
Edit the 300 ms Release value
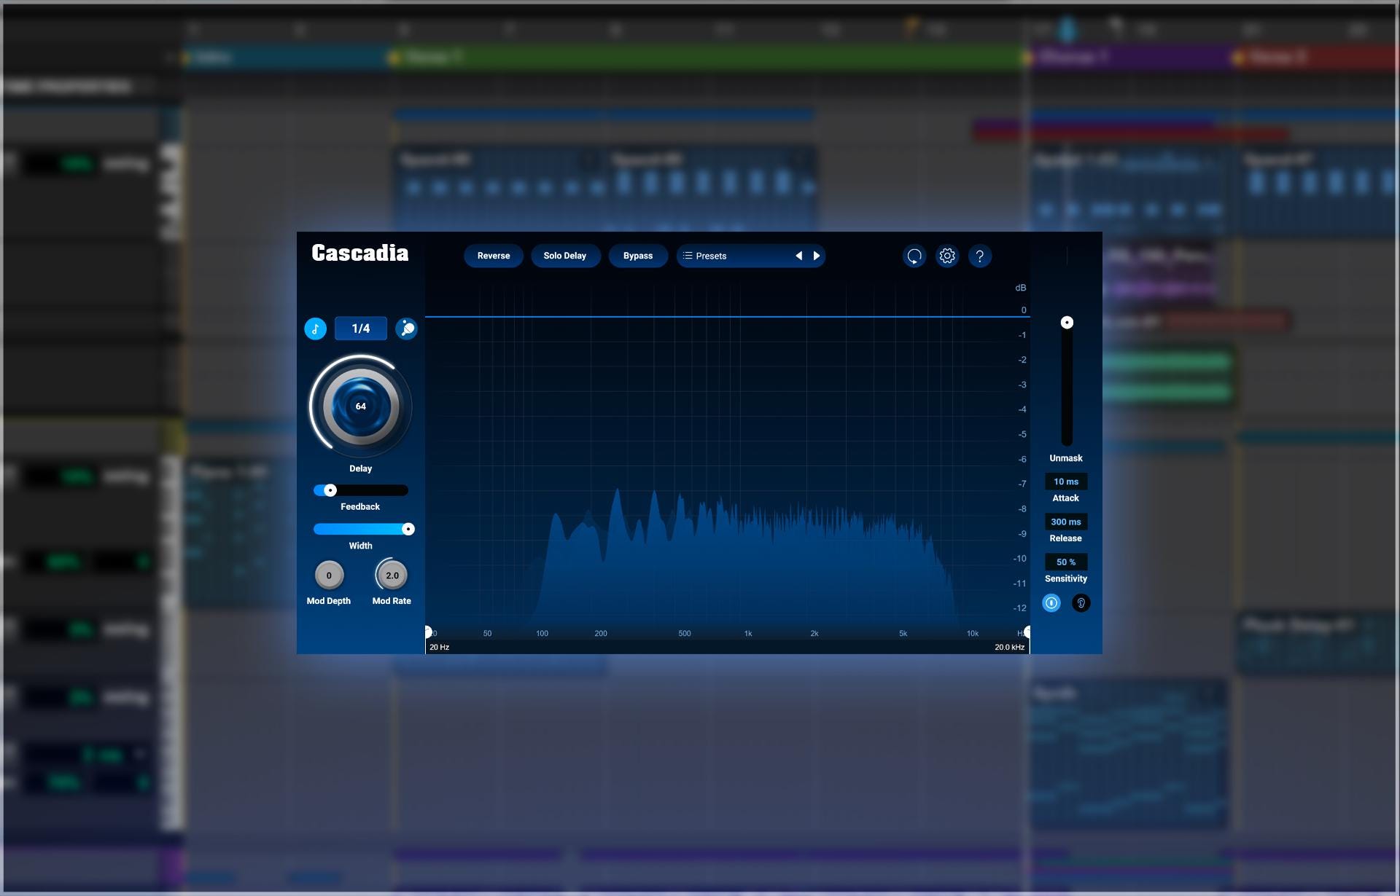[1066, 522]
